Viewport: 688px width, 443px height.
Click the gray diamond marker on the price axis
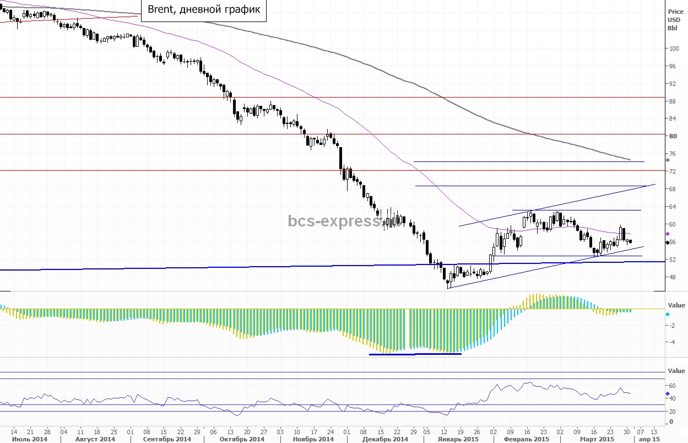[x=668, y=160]
